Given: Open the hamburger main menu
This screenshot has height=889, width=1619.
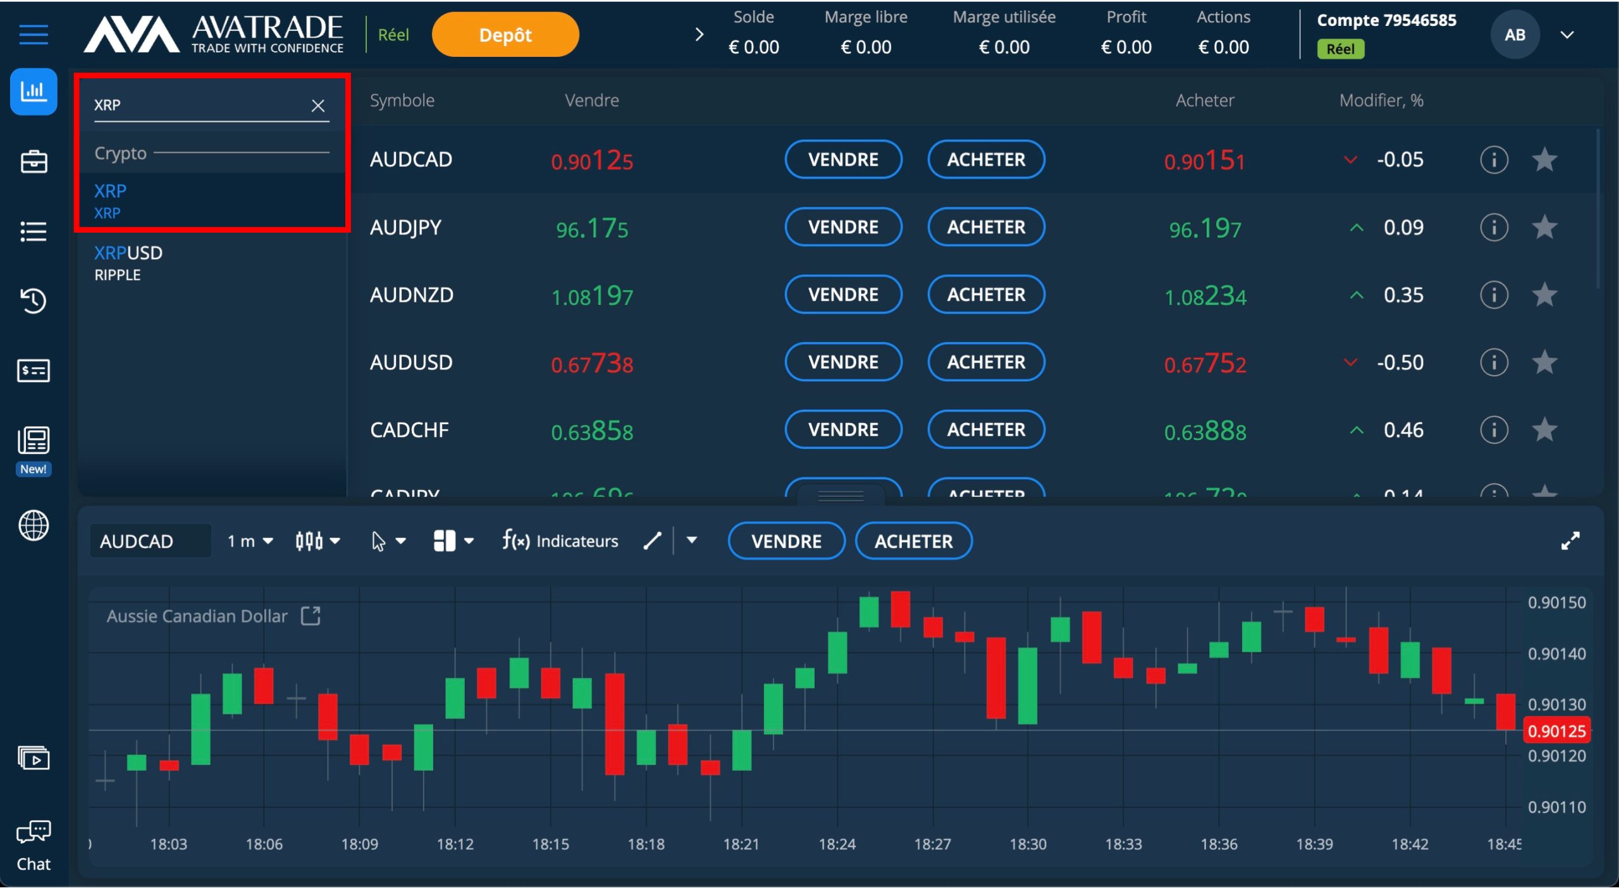Looking at the screenshot, I should tap(34, 35).
